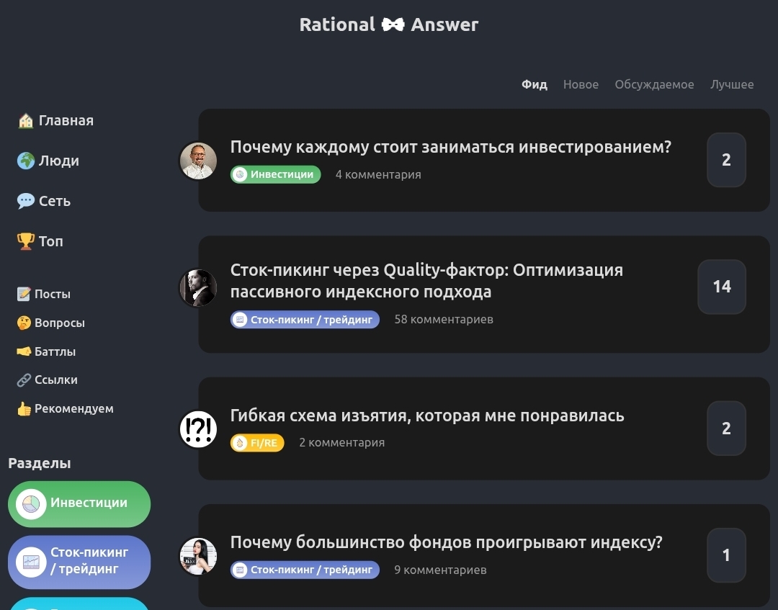Filter by Ссылки in the sidebar
Screen dimensions: 778x610
(x=47, y=380)
